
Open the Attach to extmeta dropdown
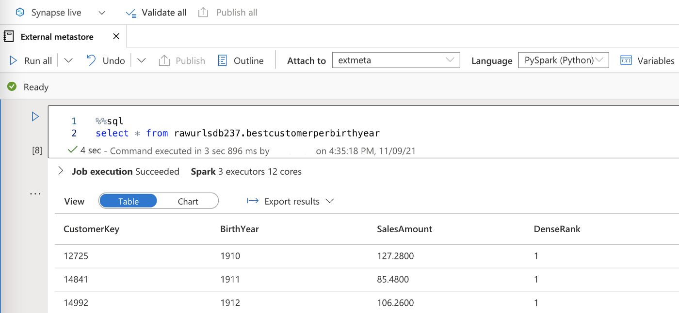(x=396, y=60)
